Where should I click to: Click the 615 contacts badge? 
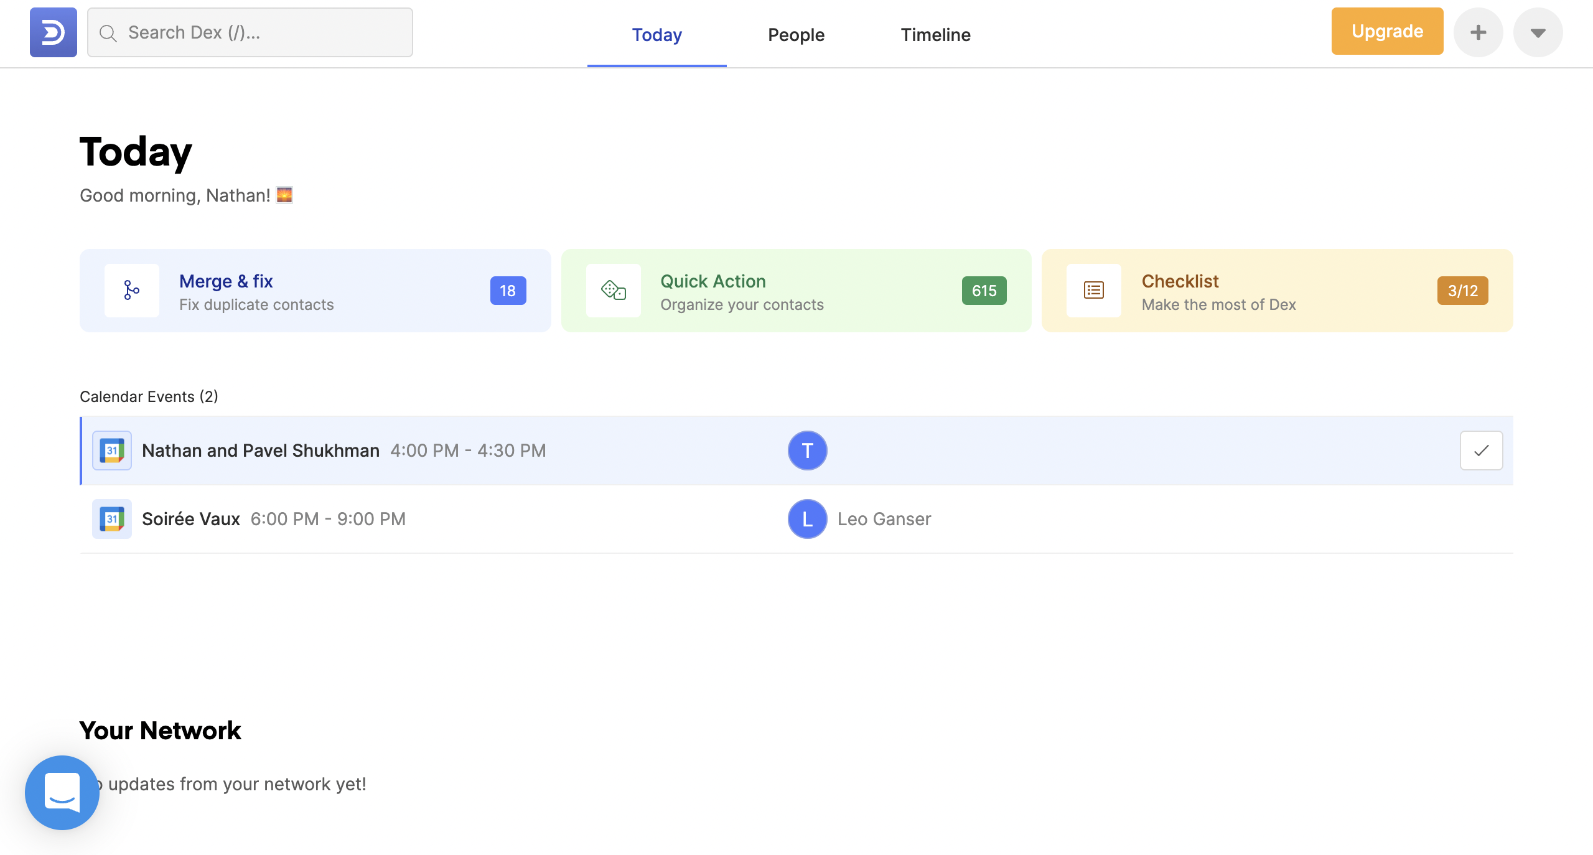(x=984, y=291)
